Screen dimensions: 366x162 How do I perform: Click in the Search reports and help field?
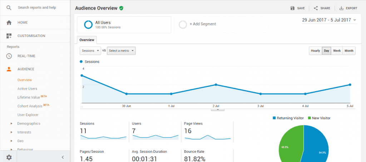click(x=37, y=8)
